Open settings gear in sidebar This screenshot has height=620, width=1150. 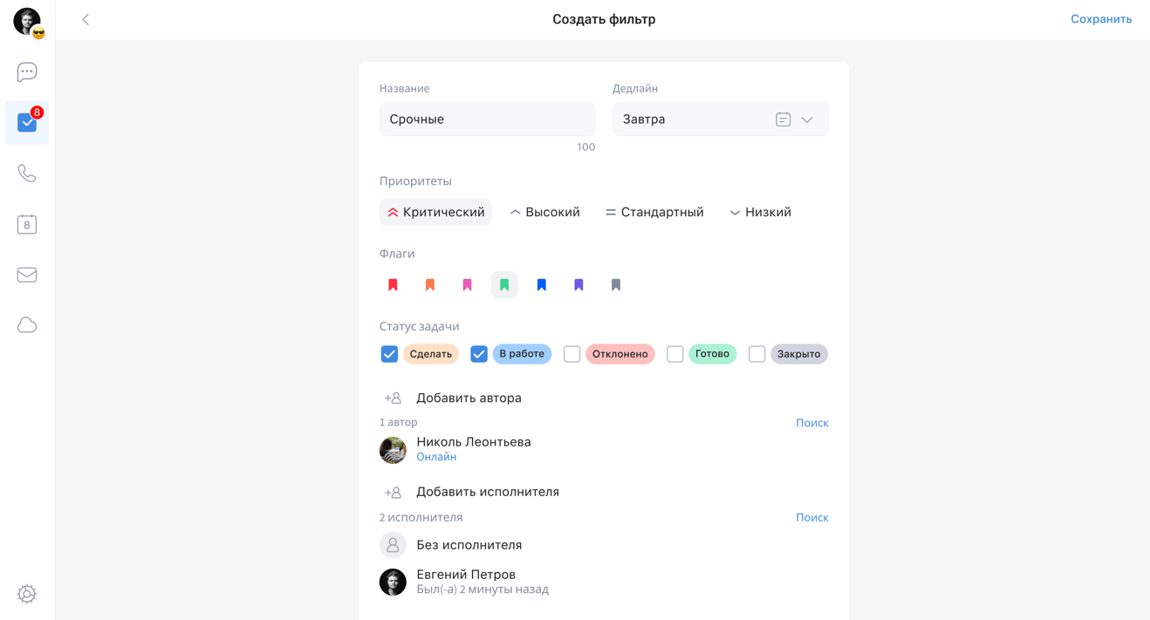point(27,594)
